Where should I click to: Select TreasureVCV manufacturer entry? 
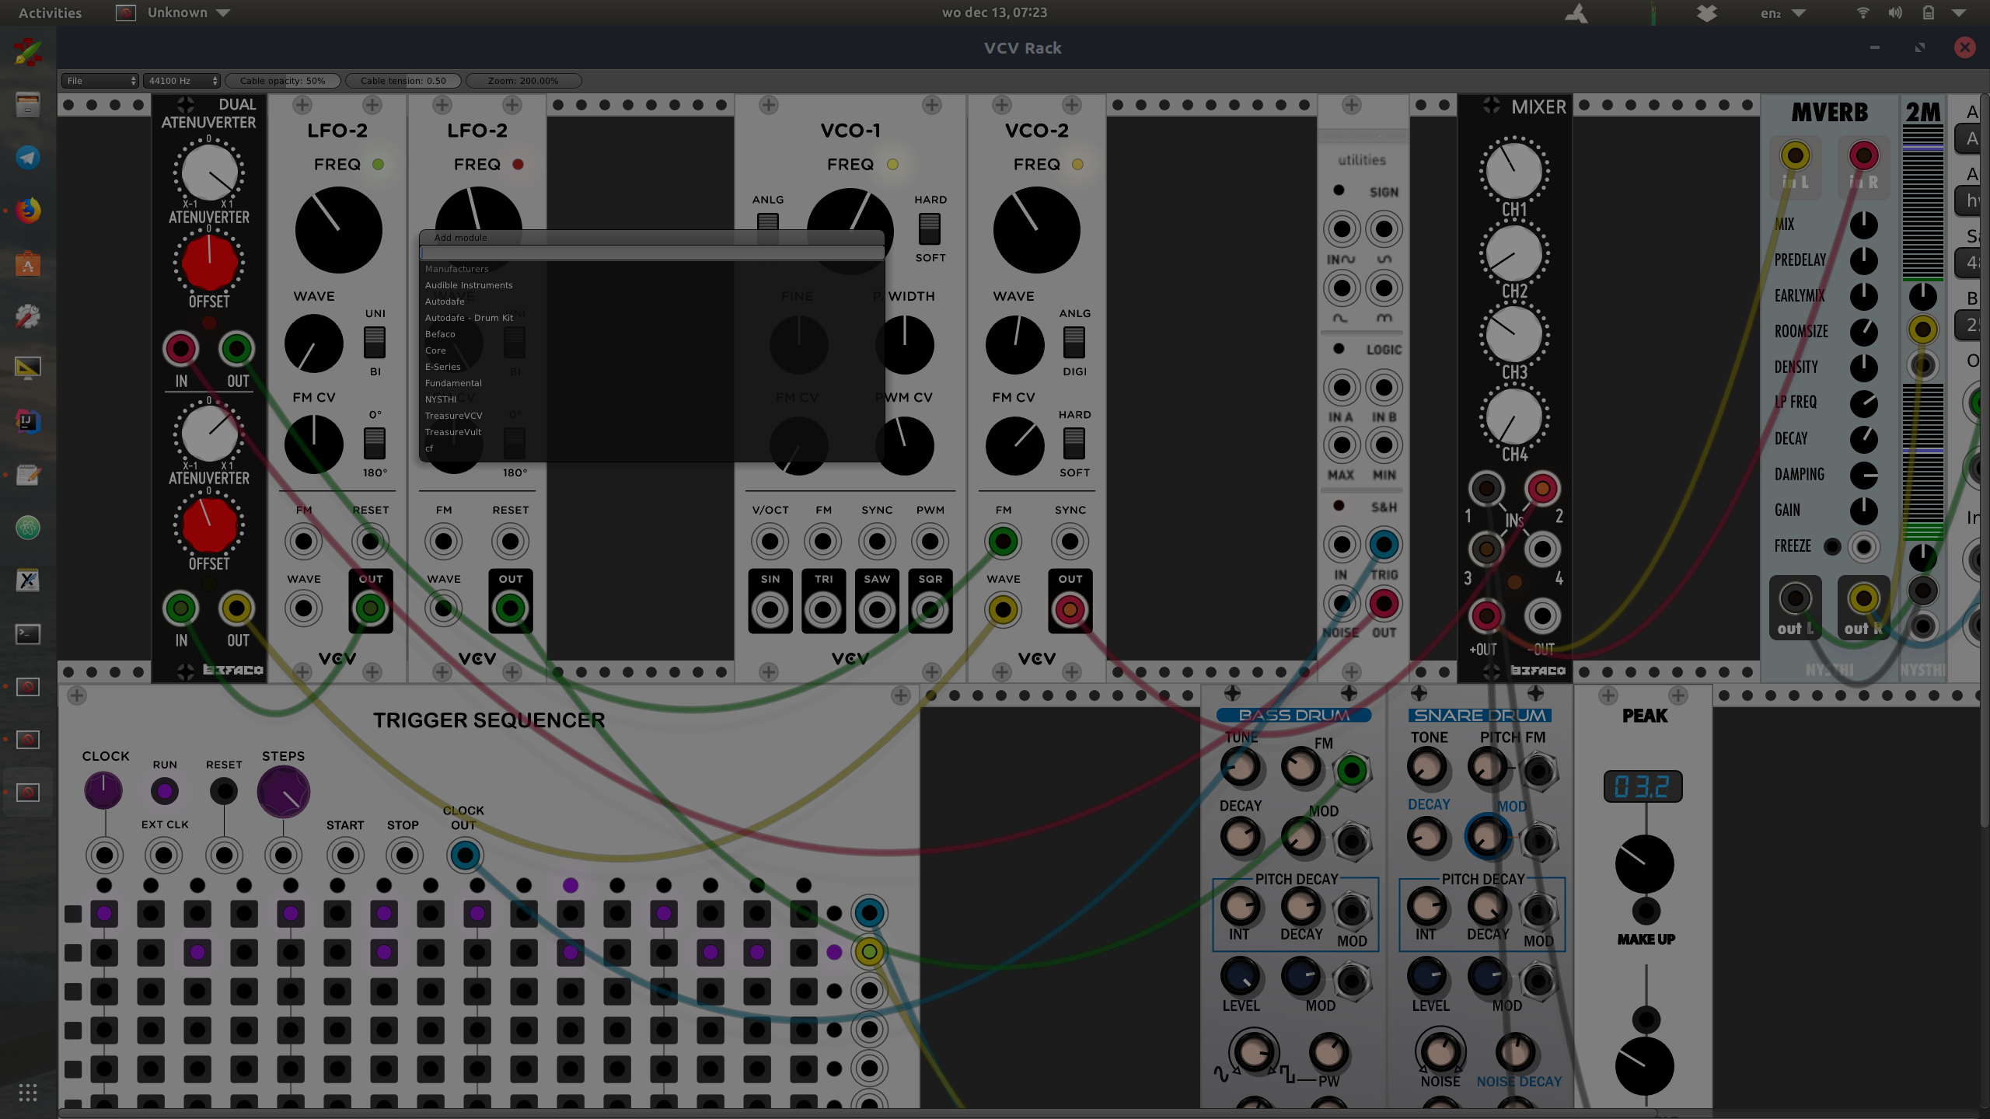pyautogui.click(x=453, y=416)
